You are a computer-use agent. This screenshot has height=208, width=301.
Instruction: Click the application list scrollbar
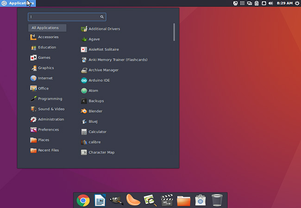point(174,31)
